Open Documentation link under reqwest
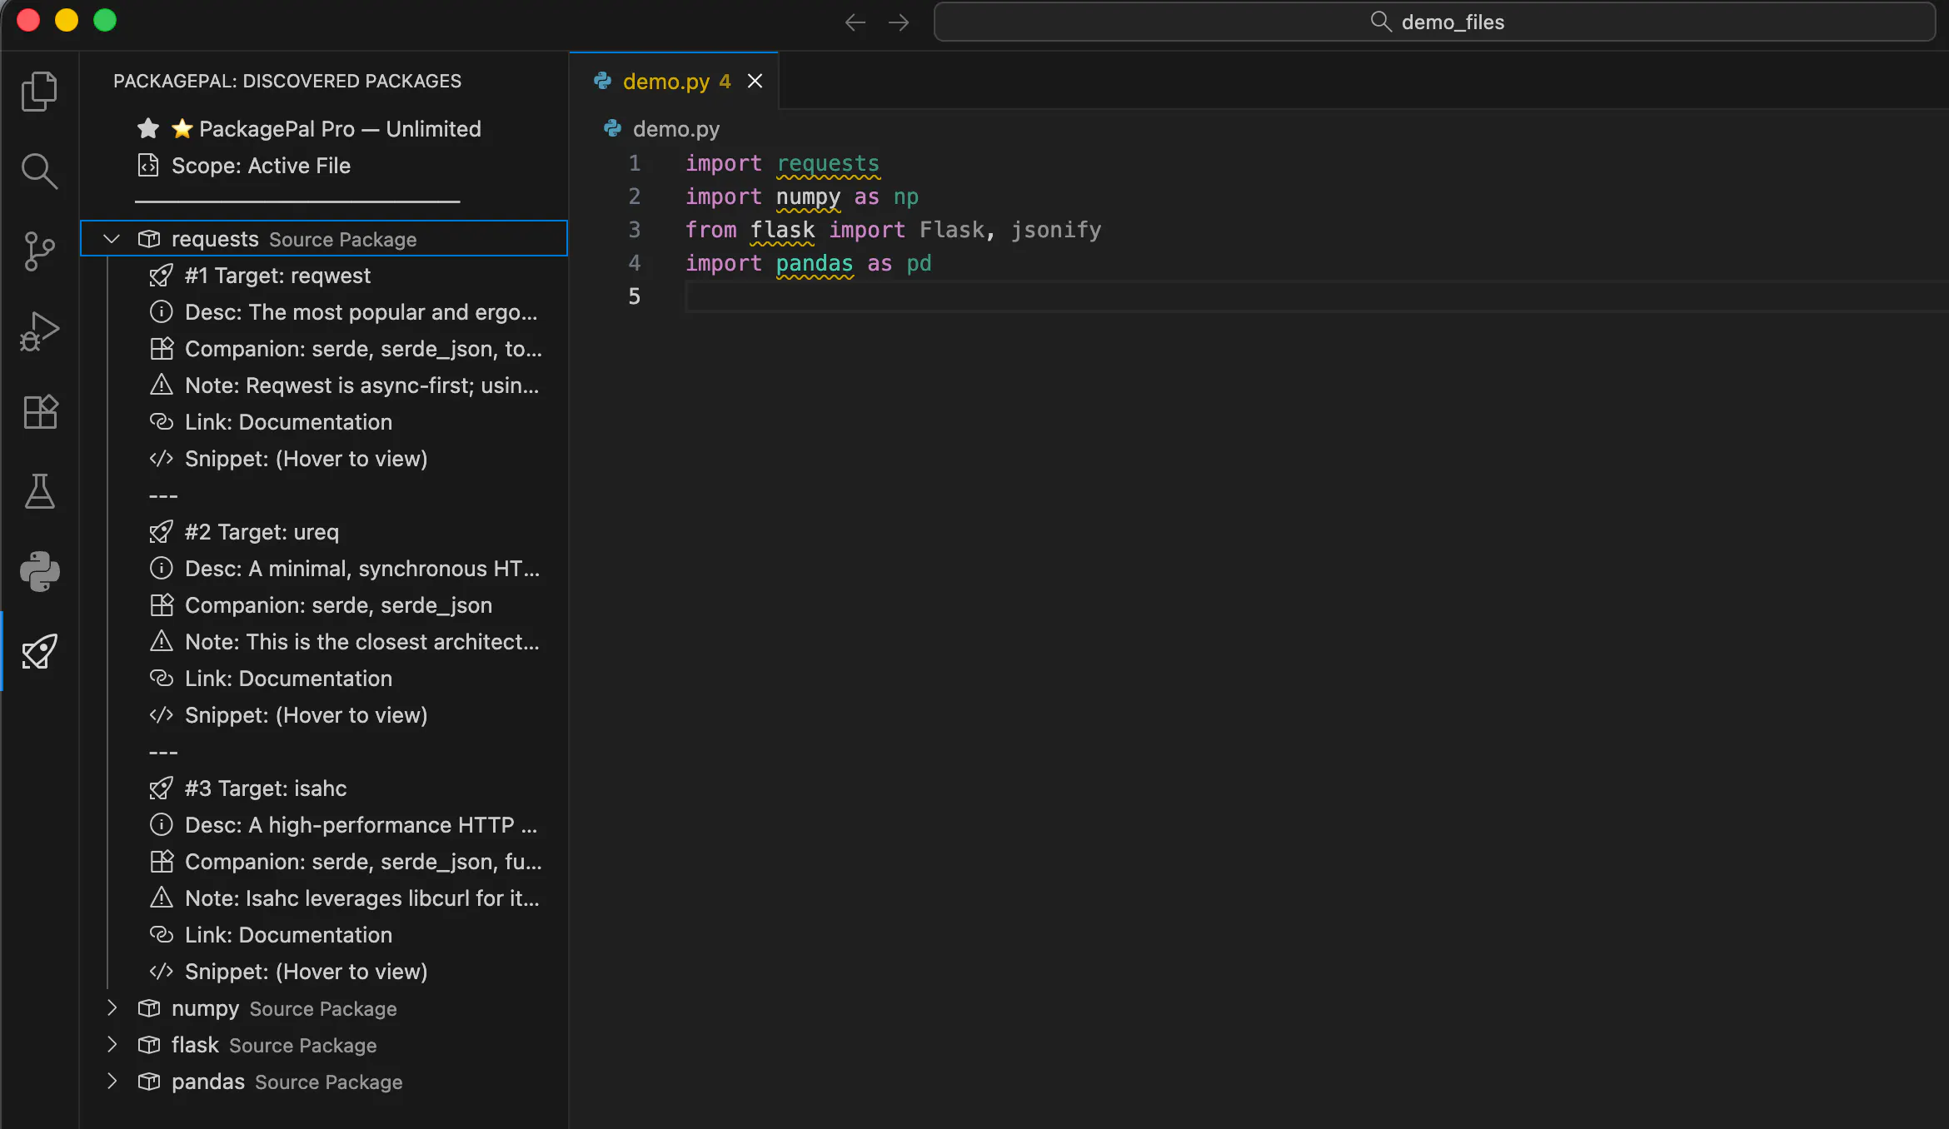1949x1129 pixels. pos(325,422)
